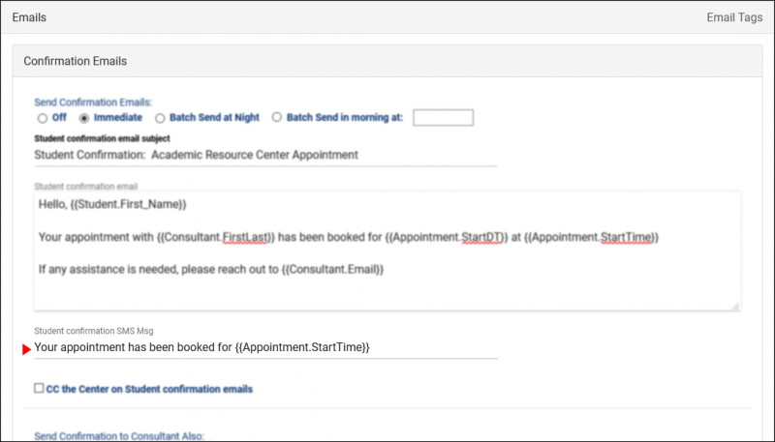Choose Batch Send at Night option

160,118
